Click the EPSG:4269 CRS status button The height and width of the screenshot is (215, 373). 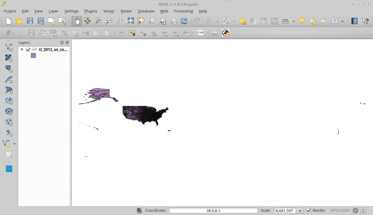coord(340,211)
